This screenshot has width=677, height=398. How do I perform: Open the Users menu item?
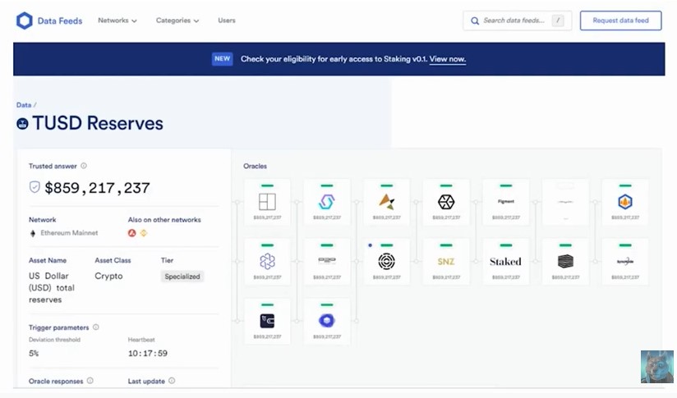[x=227, y=21]
